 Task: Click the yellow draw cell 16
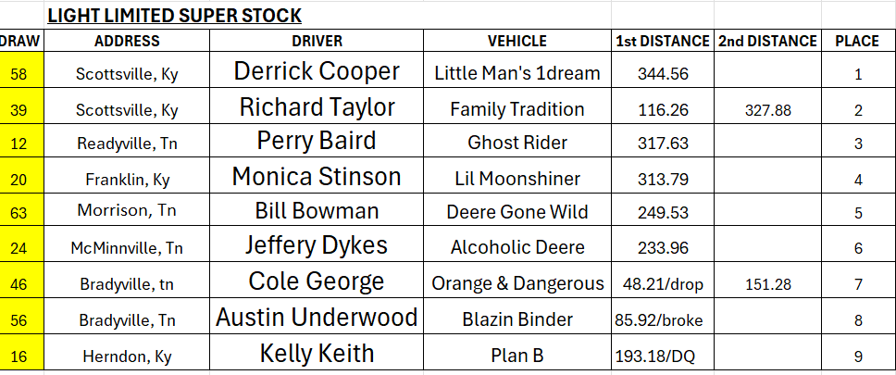click(20, 352)
